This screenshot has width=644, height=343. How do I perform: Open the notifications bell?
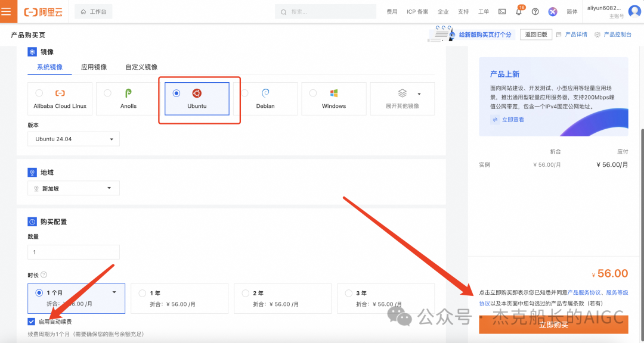point(519,11)
